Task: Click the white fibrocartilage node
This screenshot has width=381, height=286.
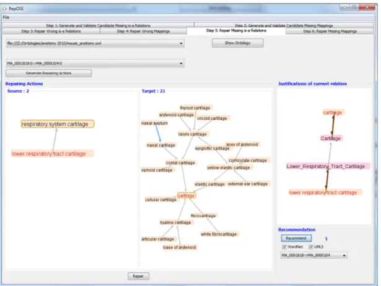Action: (219, 234)
